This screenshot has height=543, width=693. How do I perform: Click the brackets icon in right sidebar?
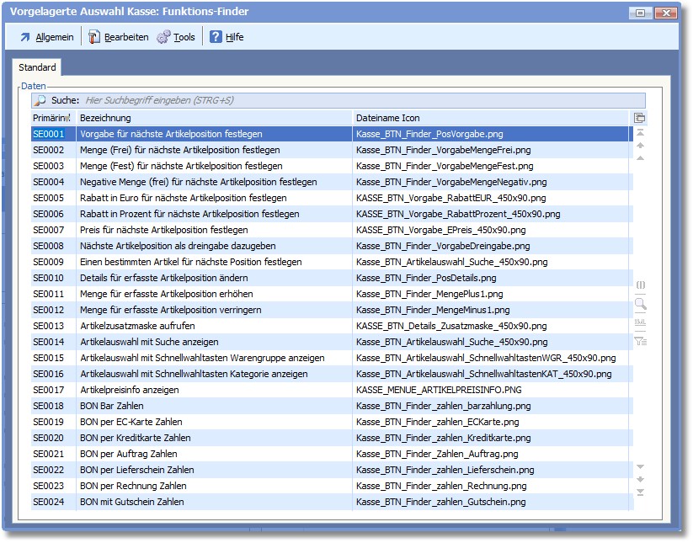coord(640,285)
